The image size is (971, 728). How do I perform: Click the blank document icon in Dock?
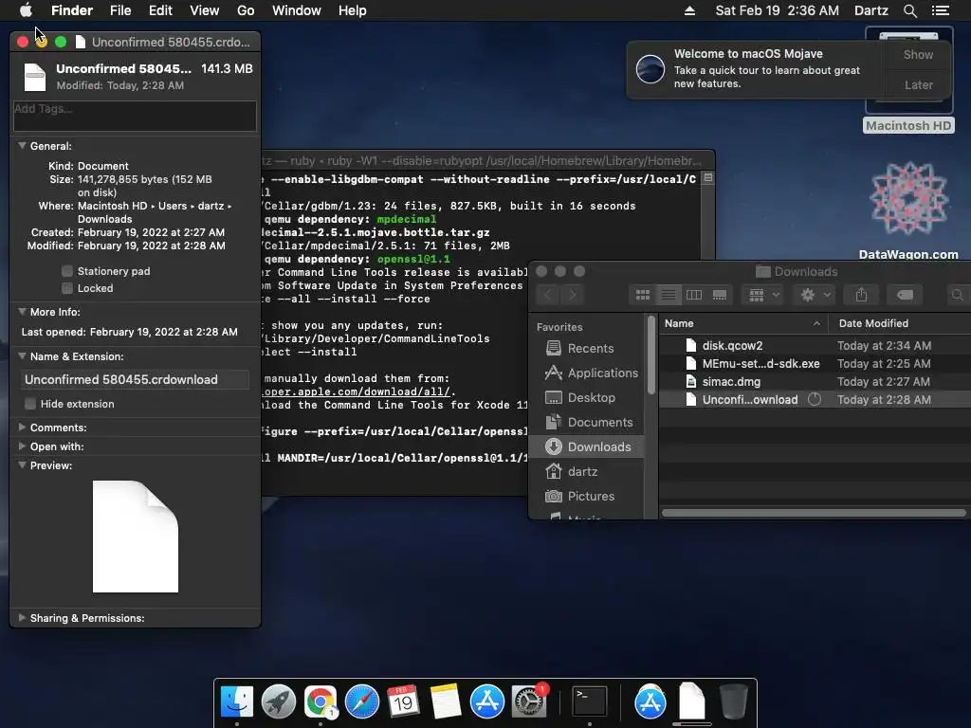click(x=691, y=702)
